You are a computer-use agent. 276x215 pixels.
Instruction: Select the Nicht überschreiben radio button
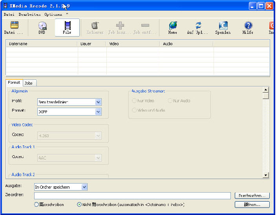pyautogui.click(x=79, y=204)
